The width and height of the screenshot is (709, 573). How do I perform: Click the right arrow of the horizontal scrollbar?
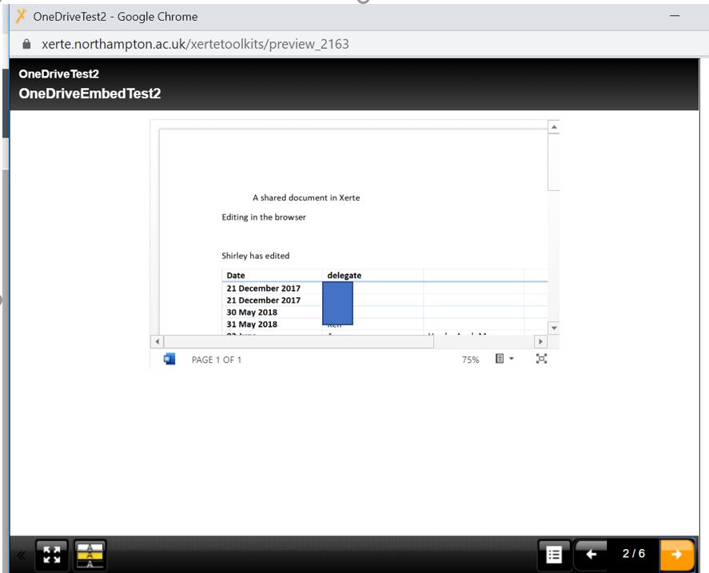(540, 341)
